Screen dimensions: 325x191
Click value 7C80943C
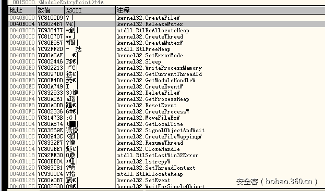(50, 136)
